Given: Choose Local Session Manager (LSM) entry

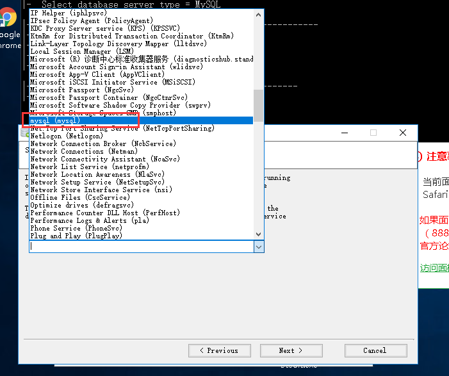Looking at the screenshot, I should coord(142,51).
